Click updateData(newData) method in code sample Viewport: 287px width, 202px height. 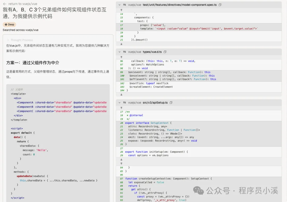32,176
